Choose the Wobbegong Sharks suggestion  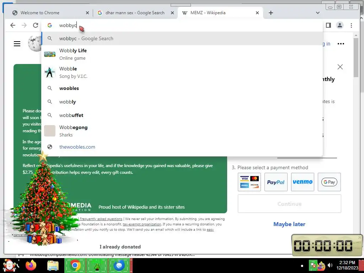click(x=182, y=131)
